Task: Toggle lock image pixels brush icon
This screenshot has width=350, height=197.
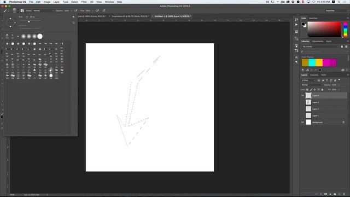Action: click(x=311, y=90)
